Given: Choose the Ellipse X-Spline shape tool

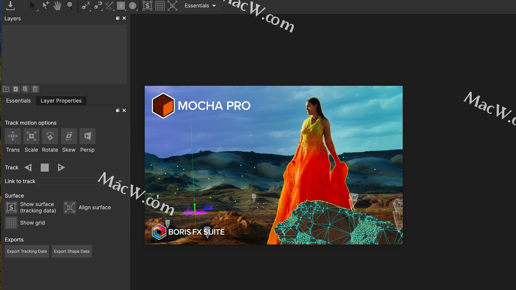Looking at the screenshot, I should coord(133,6).
